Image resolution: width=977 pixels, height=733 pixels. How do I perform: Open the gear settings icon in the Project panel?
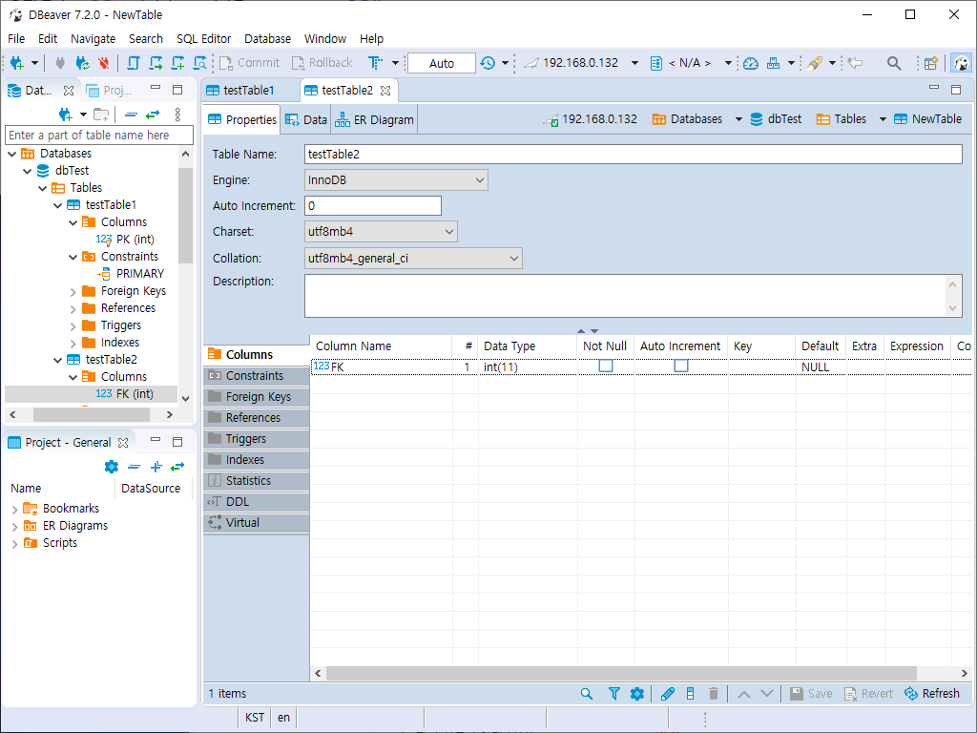112,467
